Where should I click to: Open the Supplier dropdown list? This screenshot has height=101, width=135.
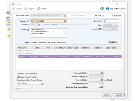pyautogui.click(x=65, y=21)
